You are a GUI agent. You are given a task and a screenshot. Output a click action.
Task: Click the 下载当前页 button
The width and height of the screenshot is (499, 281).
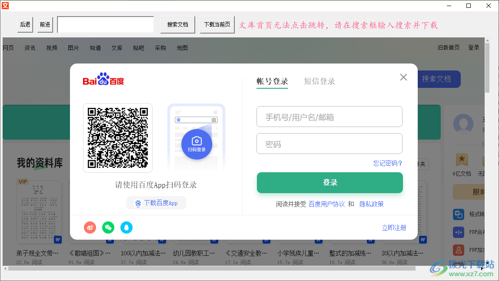217,24
